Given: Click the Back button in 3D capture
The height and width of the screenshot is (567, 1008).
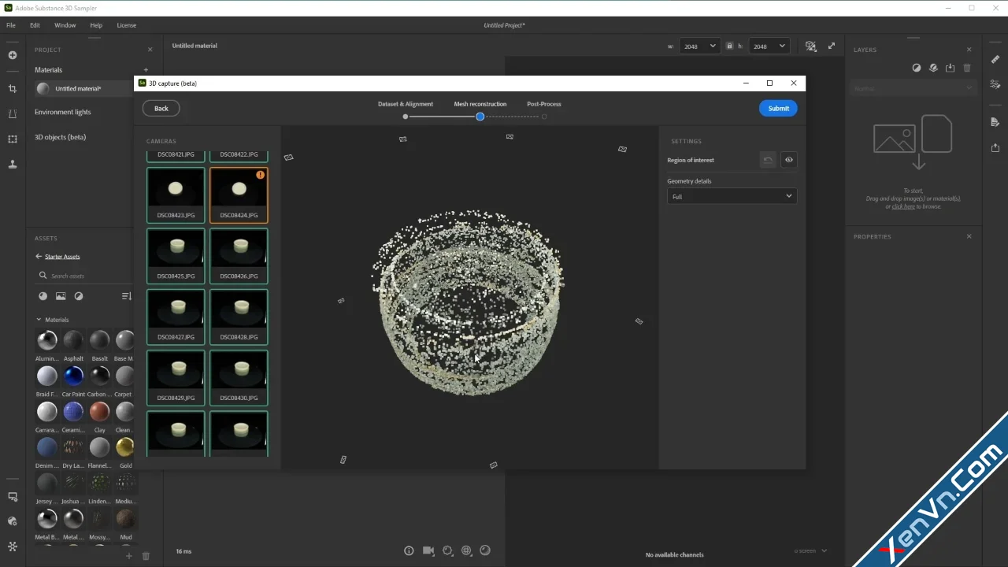Looking at the screenshot, I should [x=161, y=109].
